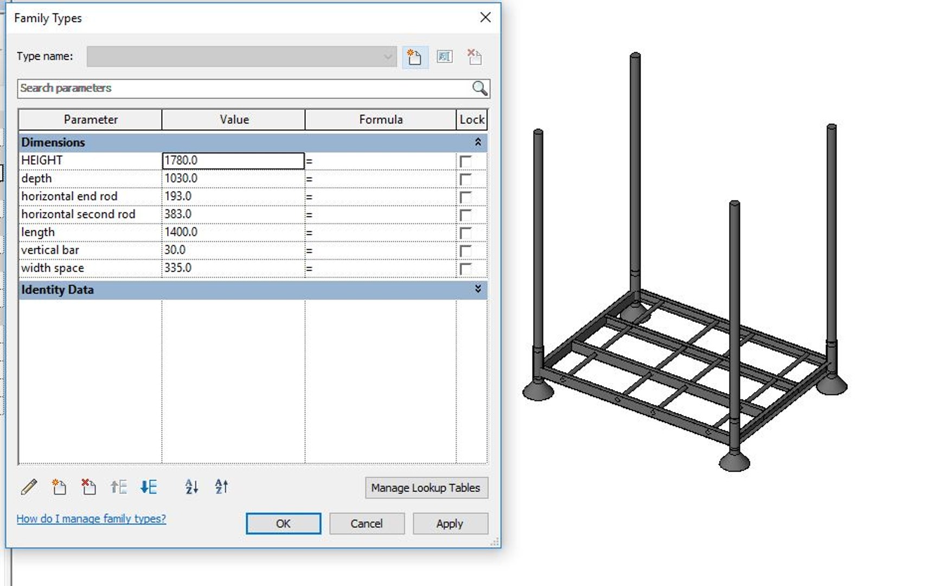Expand the Identity Data group
The height and width of the screenshot is (586, 934).
(x=478, y=289)
